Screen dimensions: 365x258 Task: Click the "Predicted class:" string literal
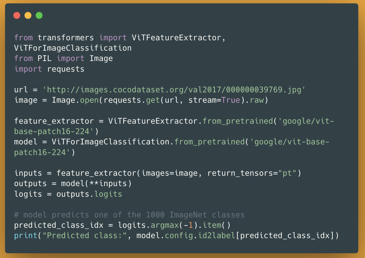pos(84,236)
